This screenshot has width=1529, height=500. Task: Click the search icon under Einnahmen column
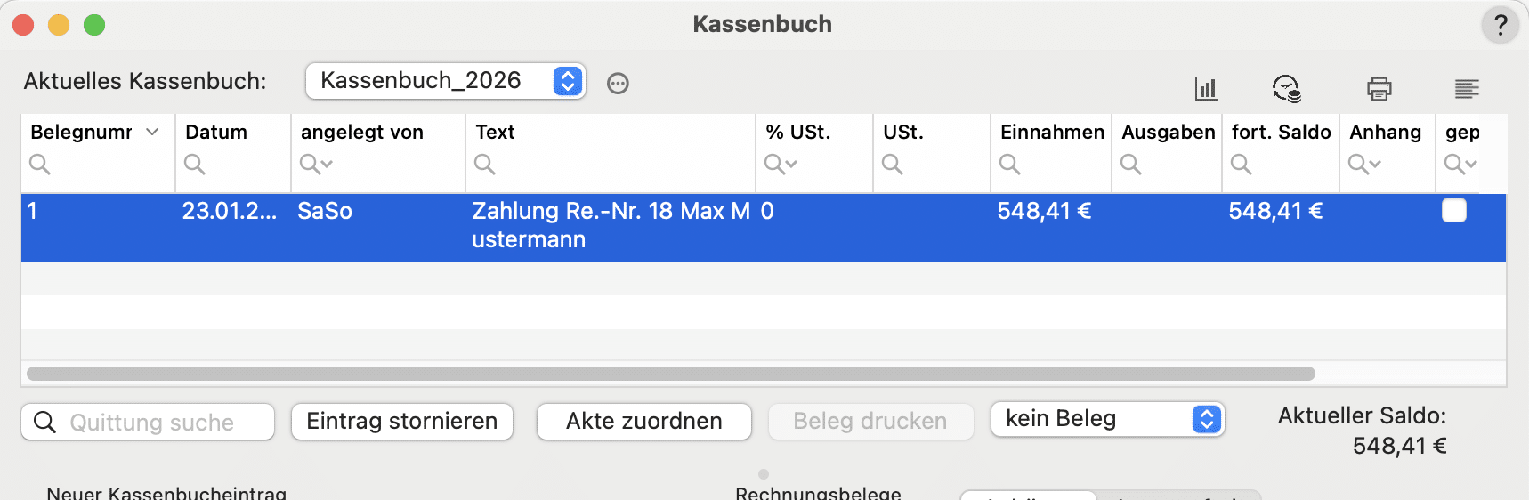1010,165
